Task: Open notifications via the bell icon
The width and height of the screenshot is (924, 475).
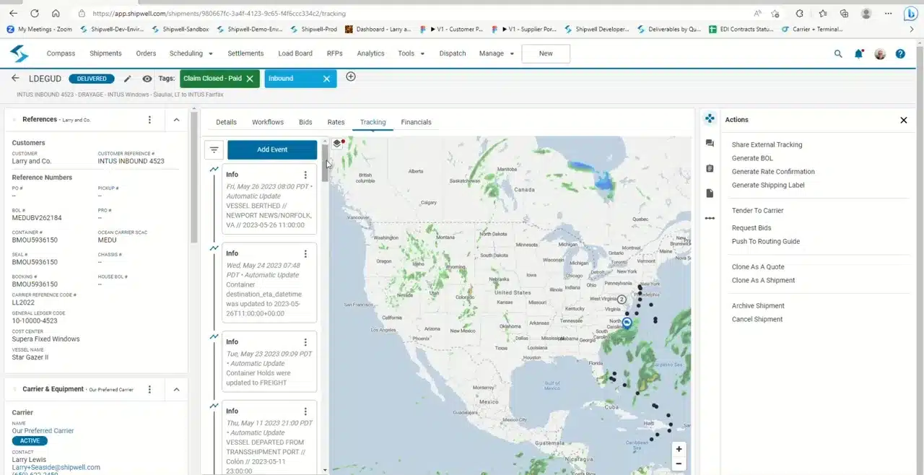Action: point(858,53)
